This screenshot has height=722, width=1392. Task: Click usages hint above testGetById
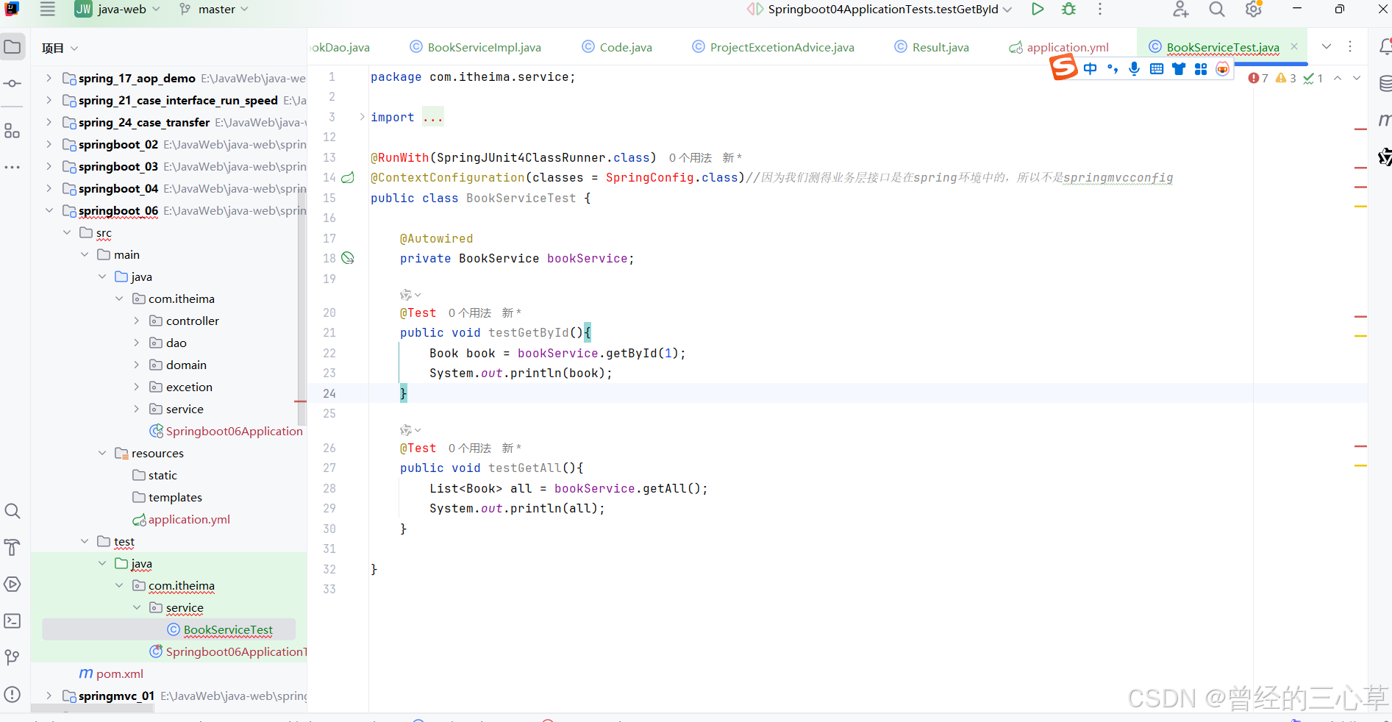pos(470,313)
